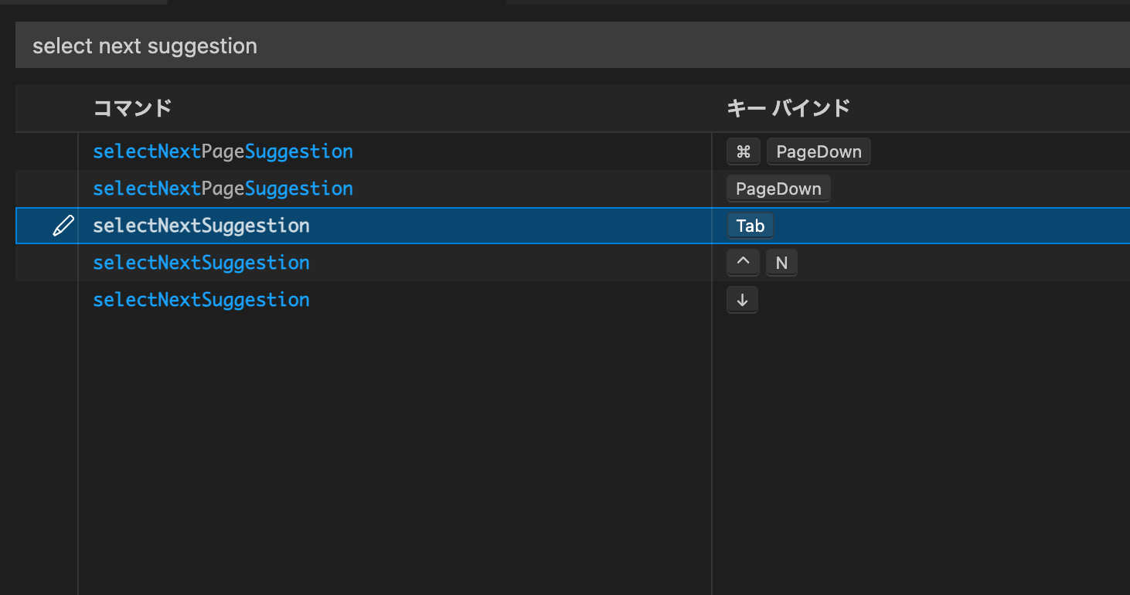The width and height of the screenshot is (1130, 595).
Task: Click the Tab key chip on the highlighted row
Action: point(749,226)
